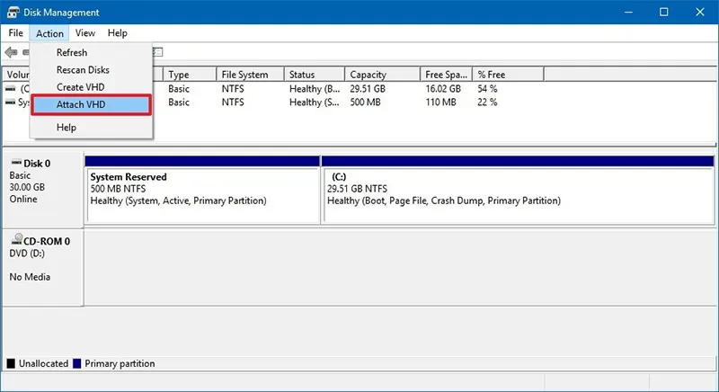Screen dimensions: 719x392
Task: Select the System Reserved partition block on Disk 0
Action: click(x=202, y=190)
